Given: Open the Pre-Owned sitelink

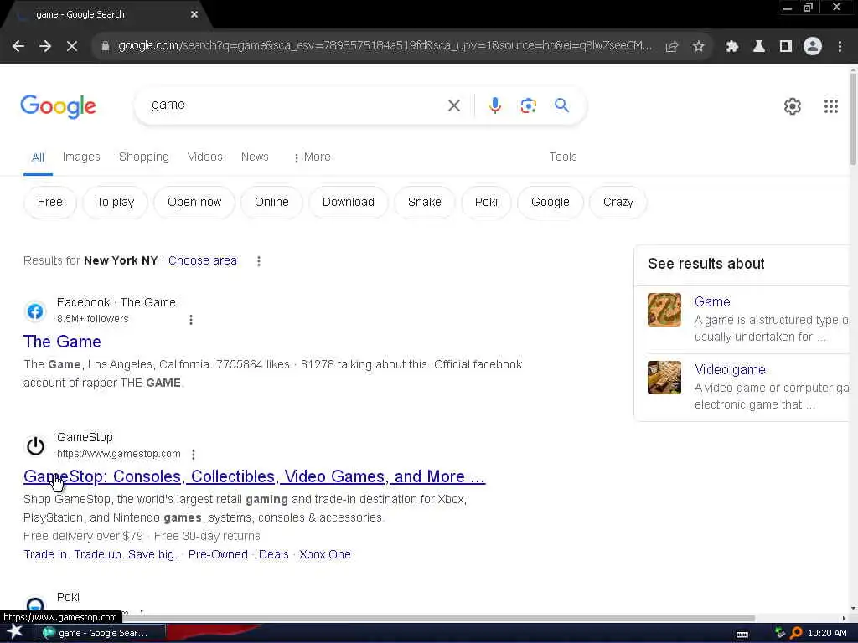Looking at the screenshot, I should [x=218, y=554].
